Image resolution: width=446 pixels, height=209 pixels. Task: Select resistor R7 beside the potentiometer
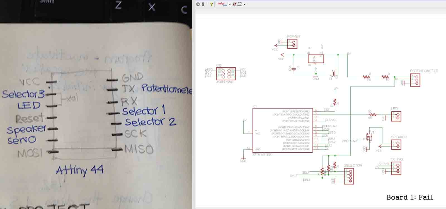[x=386, y=77]
